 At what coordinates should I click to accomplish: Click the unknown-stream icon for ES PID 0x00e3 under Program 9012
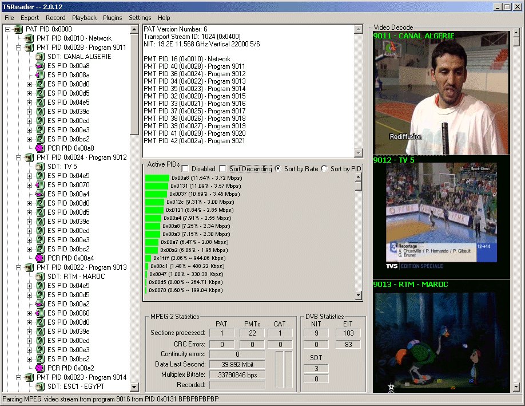click(x=39, y=240)
